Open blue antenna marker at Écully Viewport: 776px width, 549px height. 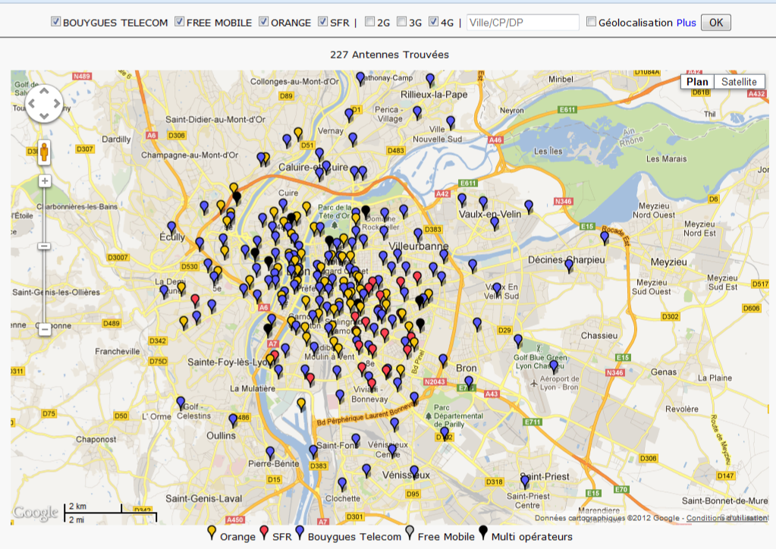click(171, 228)
